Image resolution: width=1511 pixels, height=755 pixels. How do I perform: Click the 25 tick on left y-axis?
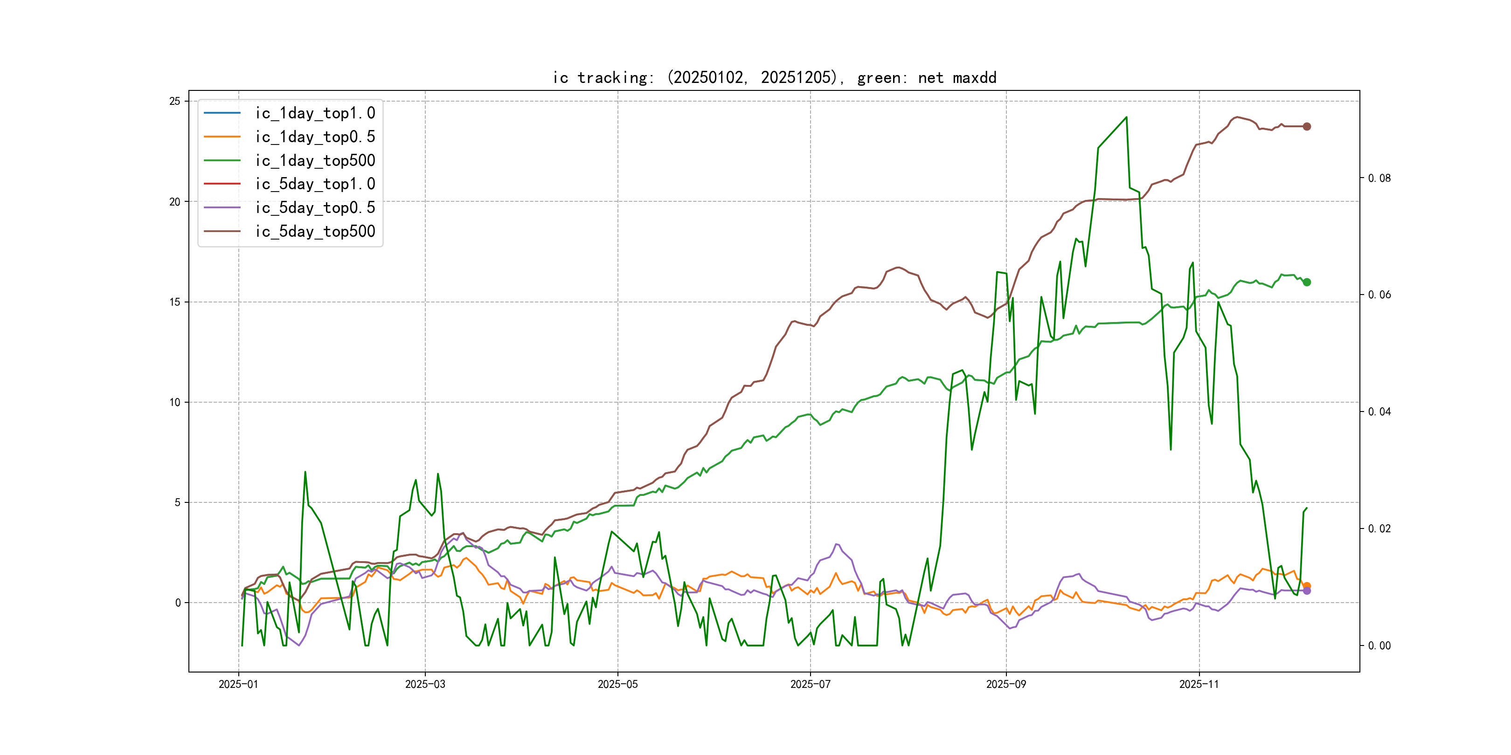[x=175, y=102]
